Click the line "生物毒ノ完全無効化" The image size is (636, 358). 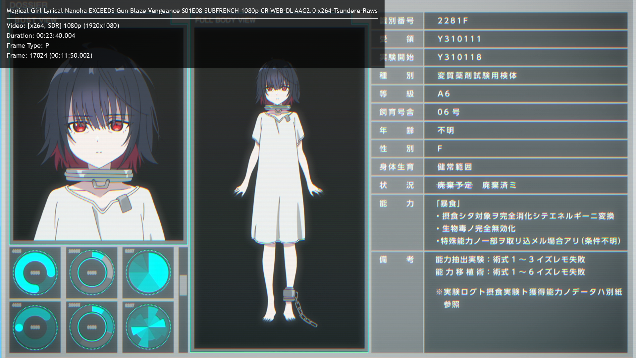(x=476, y=228)
